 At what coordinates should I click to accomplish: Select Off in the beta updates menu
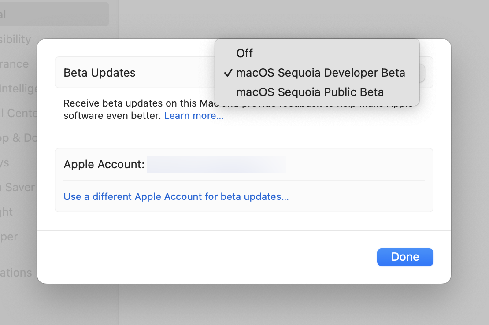[244, 53]
